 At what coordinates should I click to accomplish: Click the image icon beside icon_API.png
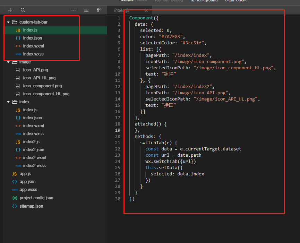[x=18, y=70]
